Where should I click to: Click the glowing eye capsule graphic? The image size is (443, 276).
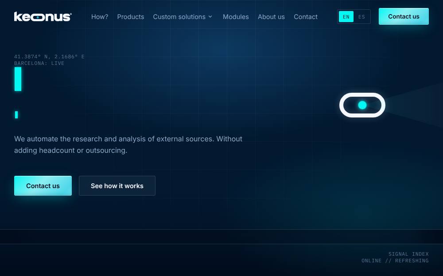point(362,105)
